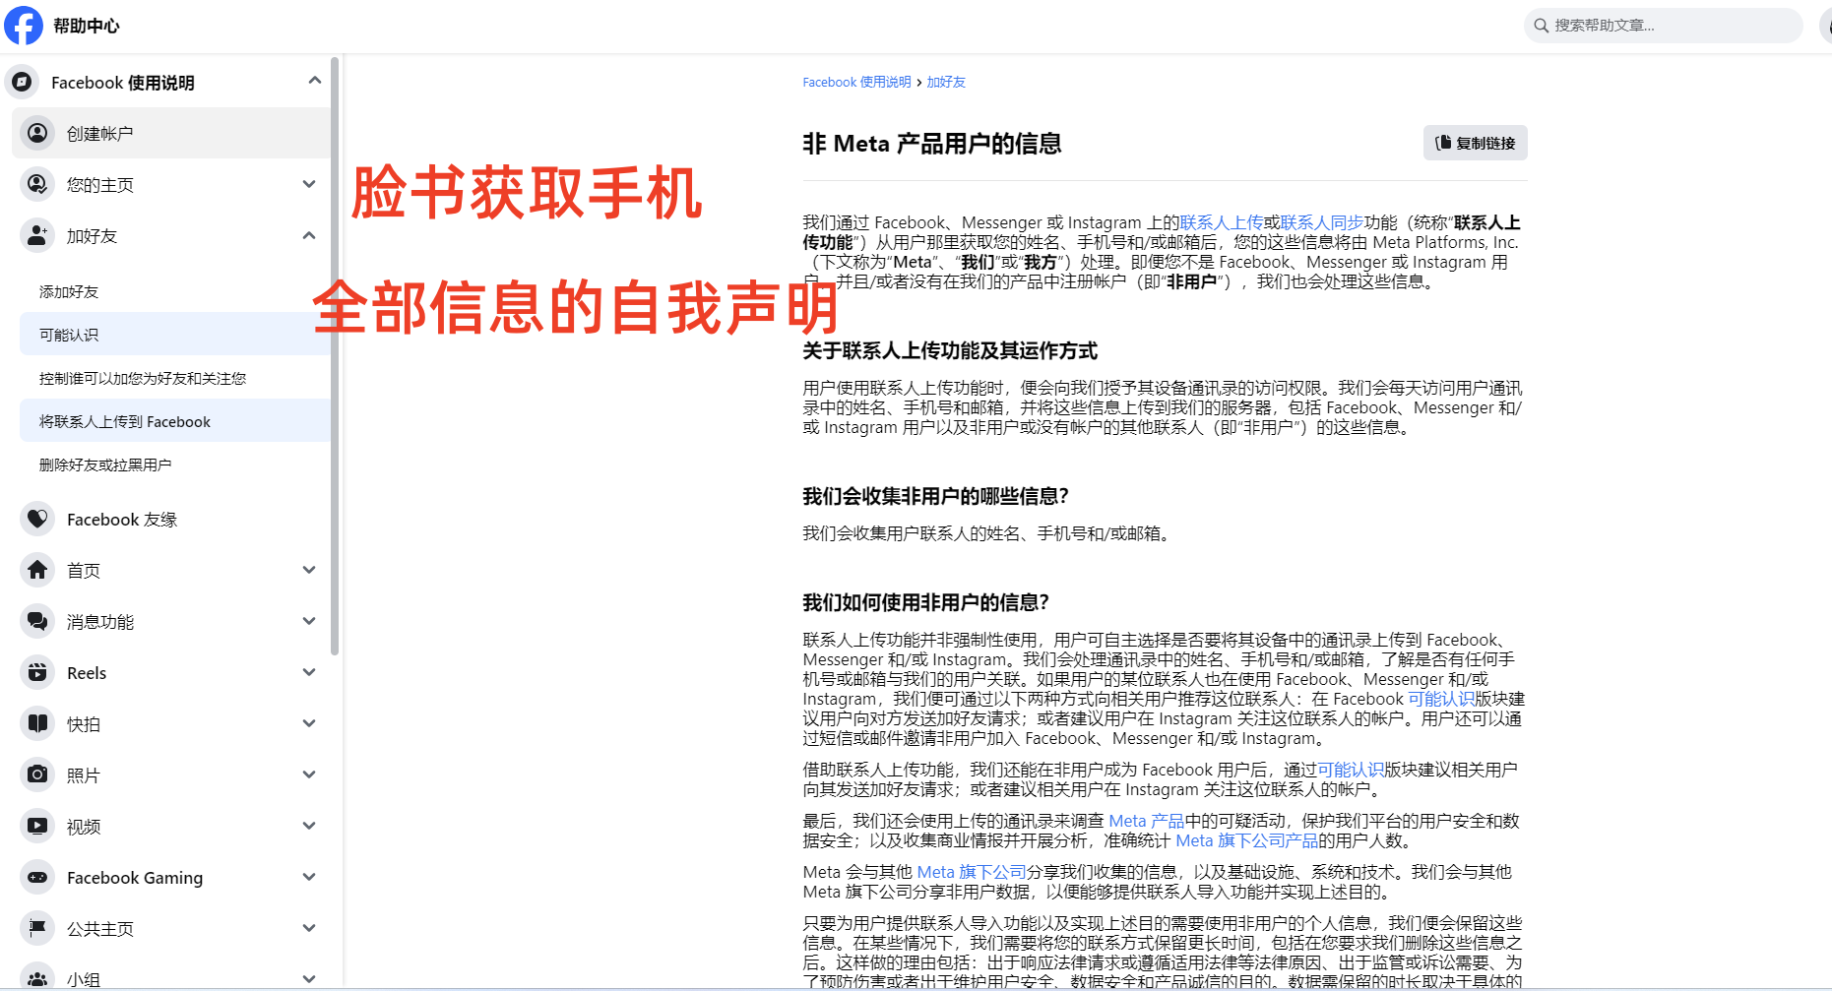This screenshot has width=1832, height=991.
Task: Click the 视频 play icon
Action: click(x=37, y=826)
